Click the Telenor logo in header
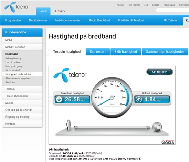This screenshot has height=162, width=189. click(17, 7)
